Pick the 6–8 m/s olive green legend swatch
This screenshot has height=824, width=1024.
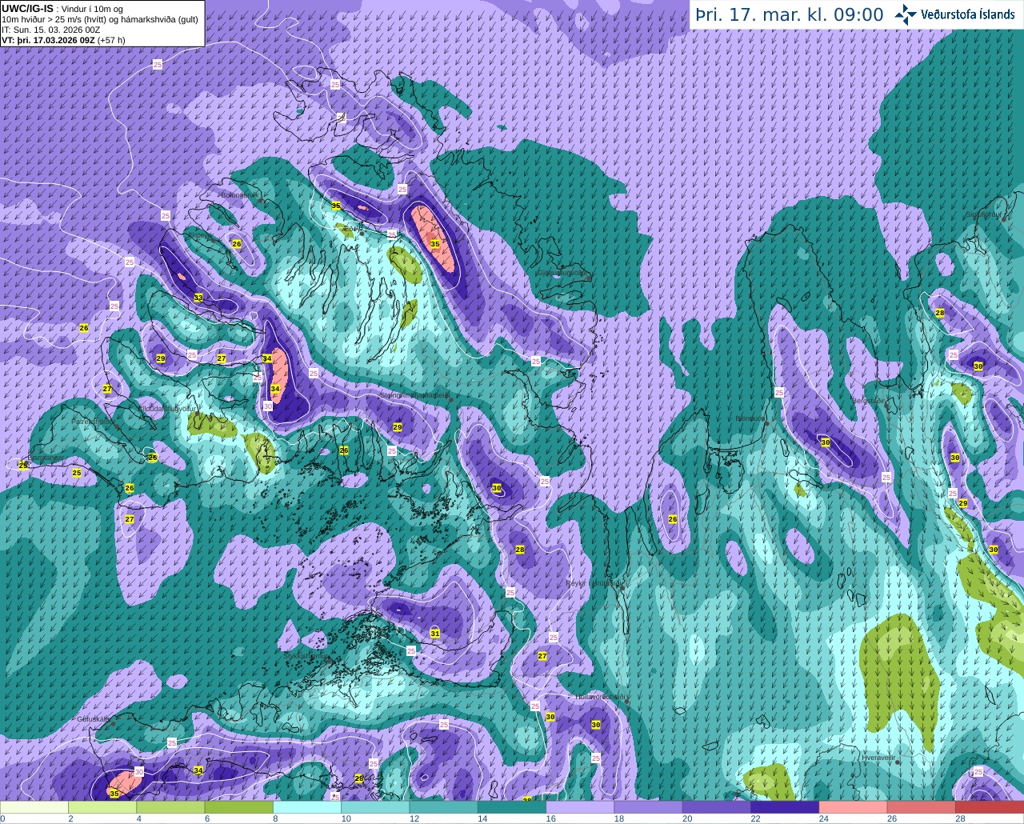[239, 807]
